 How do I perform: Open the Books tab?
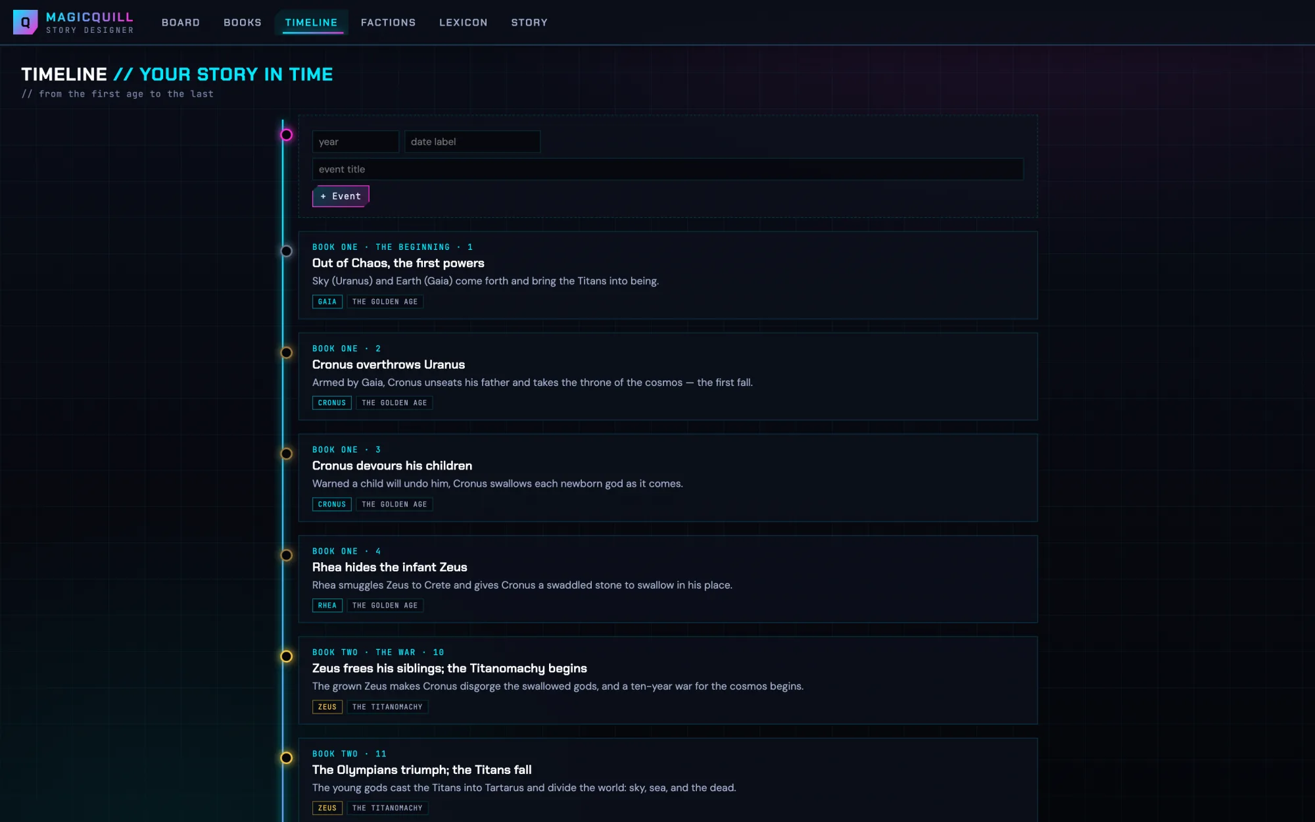[243, 22]
